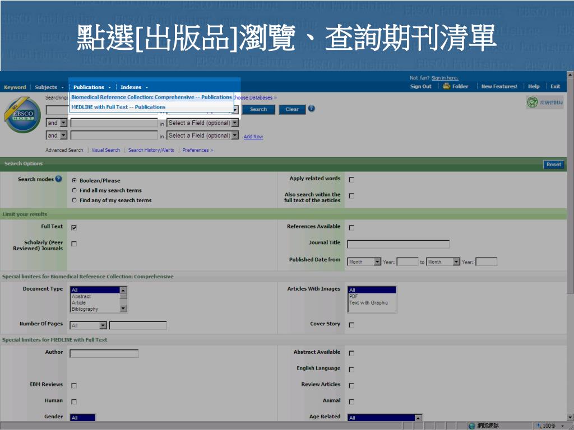Image resolution: width=574 pixels, height=430 pixels.
Task: Tick Review Articles checkbox
Action: click(351, 385)
